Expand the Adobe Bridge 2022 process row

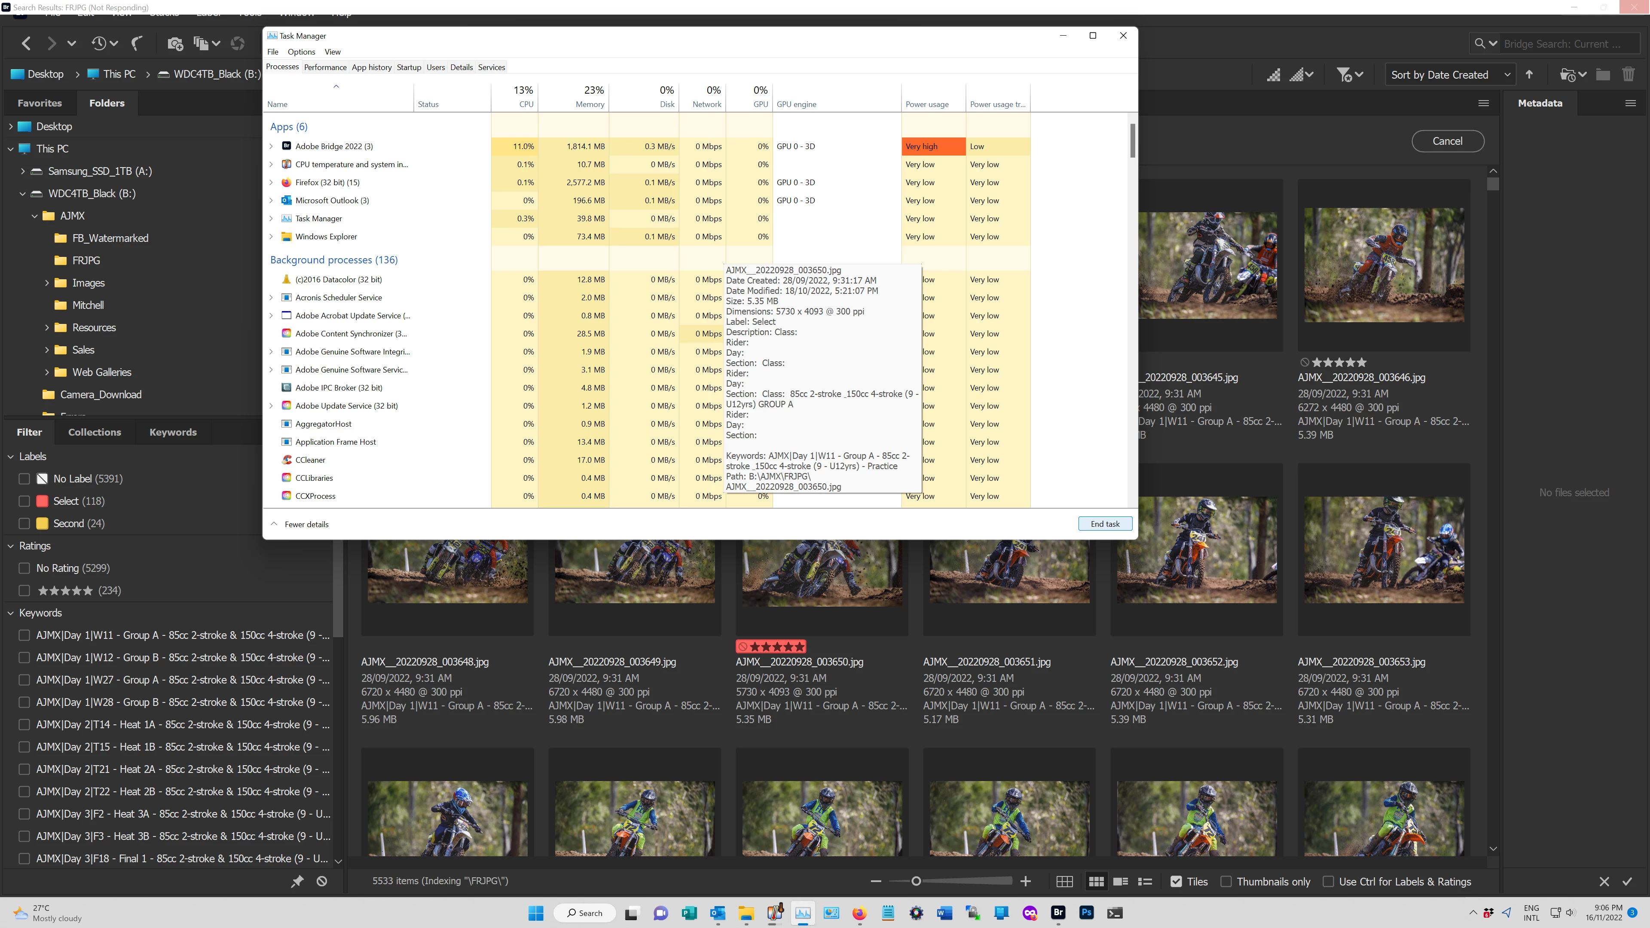(x=271, y=147)
